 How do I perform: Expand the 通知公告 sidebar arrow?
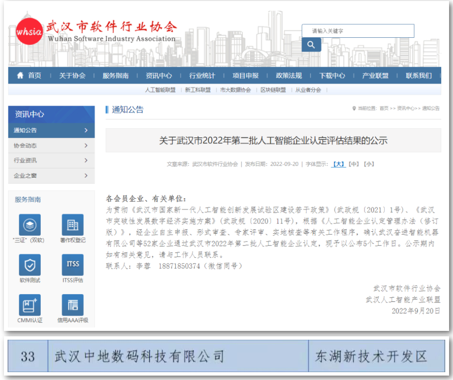86,130
